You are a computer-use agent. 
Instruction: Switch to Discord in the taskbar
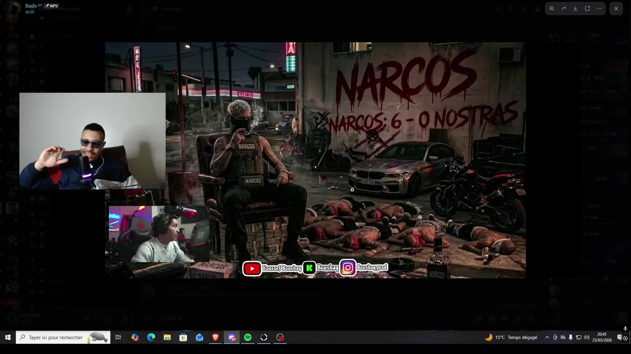(x=232, y=337)
